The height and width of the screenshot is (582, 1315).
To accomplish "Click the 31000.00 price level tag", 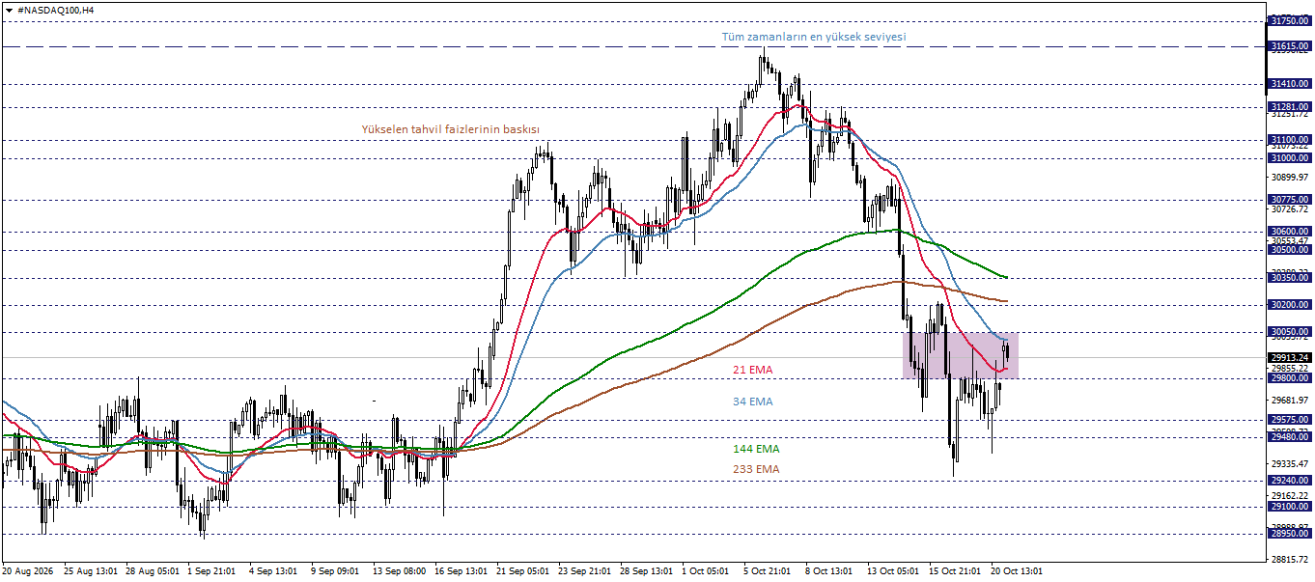I will pos(1290,158).
